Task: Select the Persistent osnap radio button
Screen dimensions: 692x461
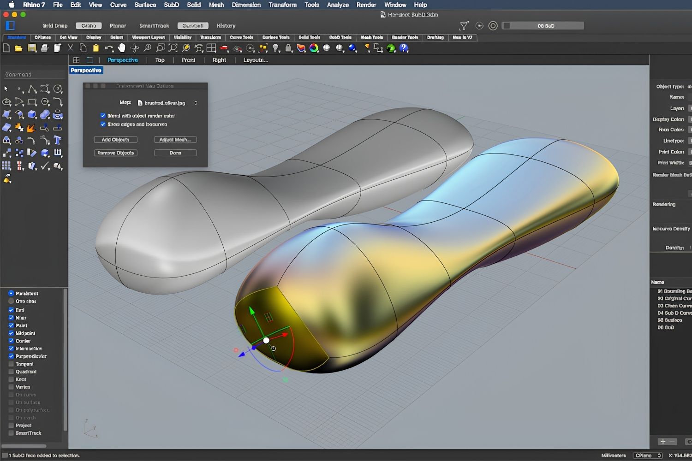Action: click(x=11, y=293)
